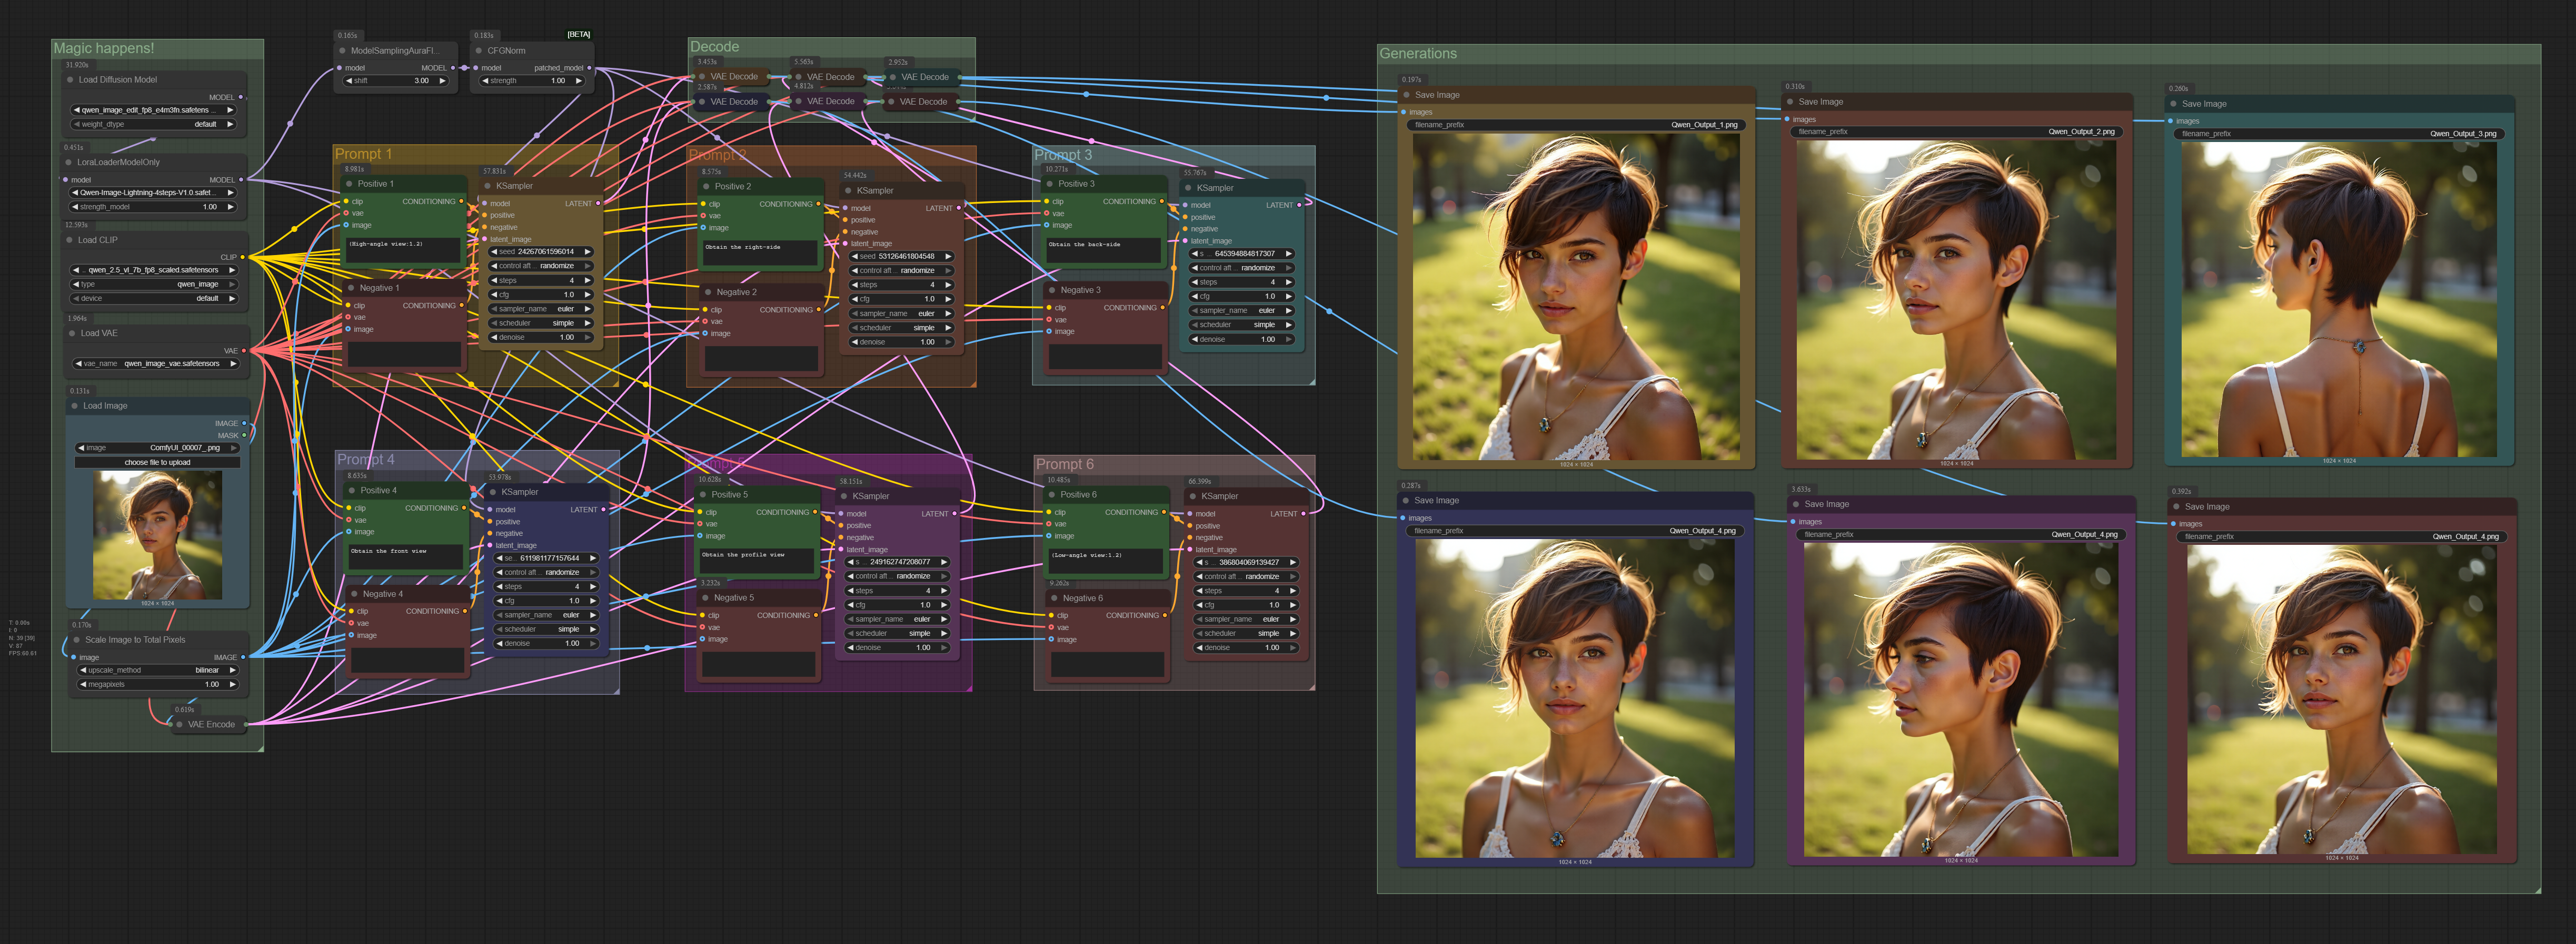Toggle collapse on the Positive 6 node
This screenshot has height=944, width=2576.
(1051, 493)
